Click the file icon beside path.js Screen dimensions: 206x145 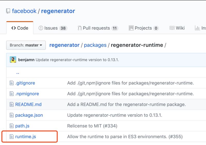11,126
